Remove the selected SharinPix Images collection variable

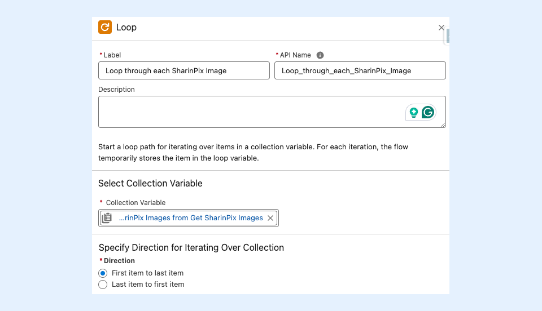(x=270, y=218)
